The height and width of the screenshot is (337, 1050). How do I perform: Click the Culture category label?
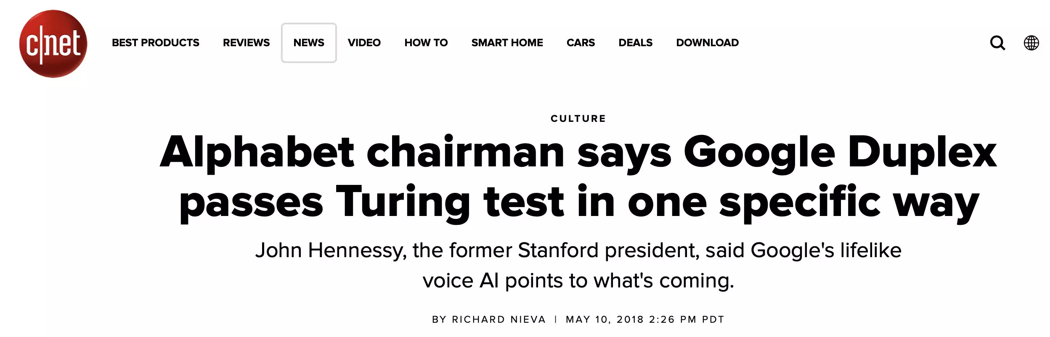pos(578,118)
